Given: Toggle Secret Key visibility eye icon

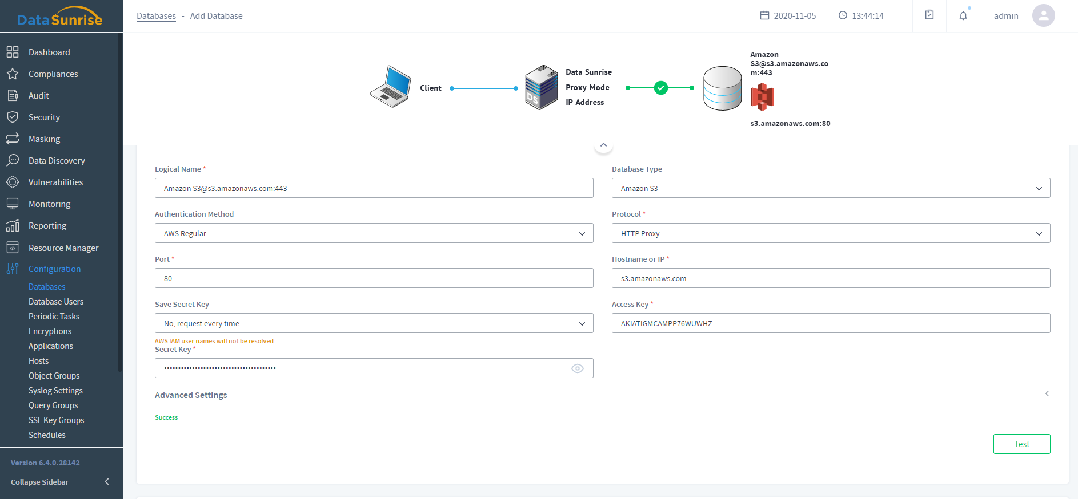Looking at the screenshot, I should tap(578, 368).
